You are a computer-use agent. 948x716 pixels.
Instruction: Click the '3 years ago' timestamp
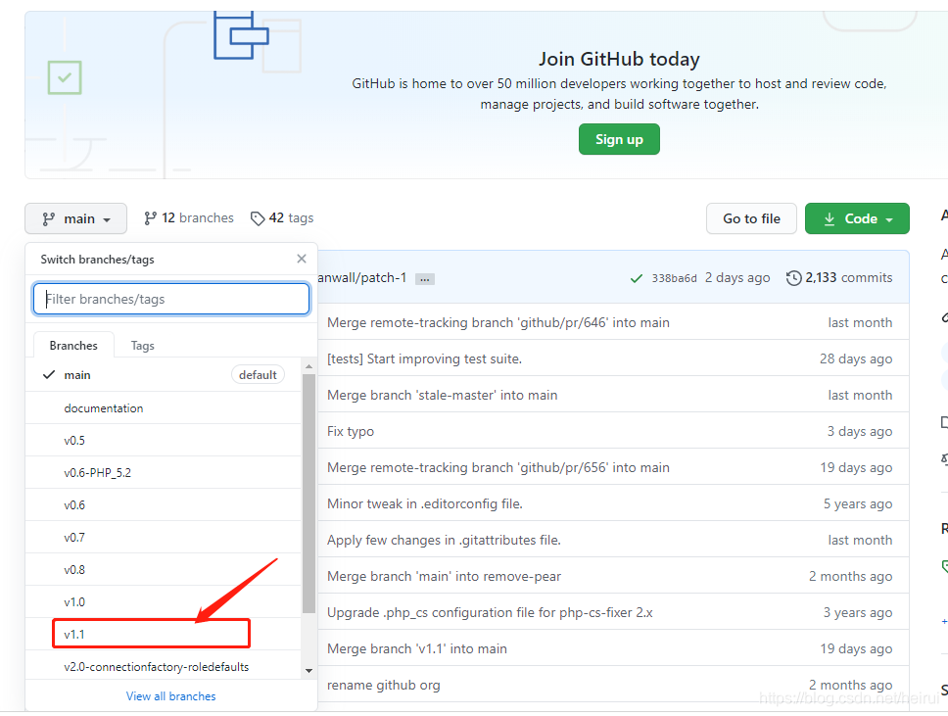[858, 612]
